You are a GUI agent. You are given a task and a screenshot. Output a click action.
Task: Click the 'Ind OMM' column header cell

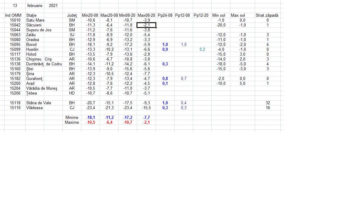(x=13, y=16)
